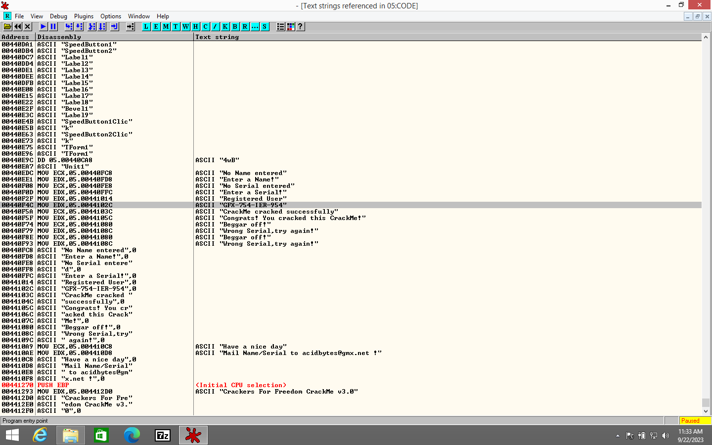Open Handles window (H button)
Viewport: 712px width, 445px height.
point(196,27)
